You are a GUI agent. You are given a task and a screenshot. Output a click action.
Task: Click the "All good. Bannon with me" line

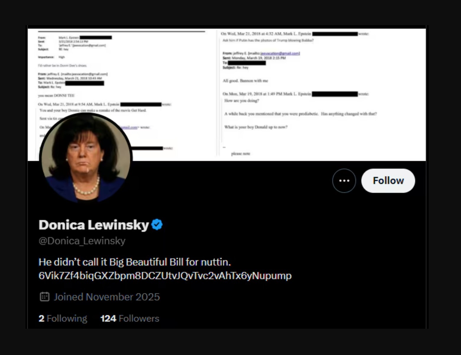coord(245,81)
